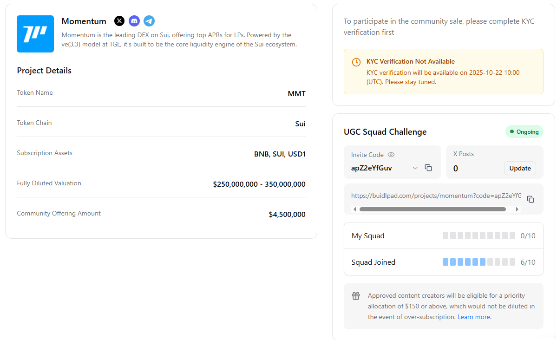Screen dimensions: 557x340
Task: Click the My Squad row label
Action: pos(368,236)
